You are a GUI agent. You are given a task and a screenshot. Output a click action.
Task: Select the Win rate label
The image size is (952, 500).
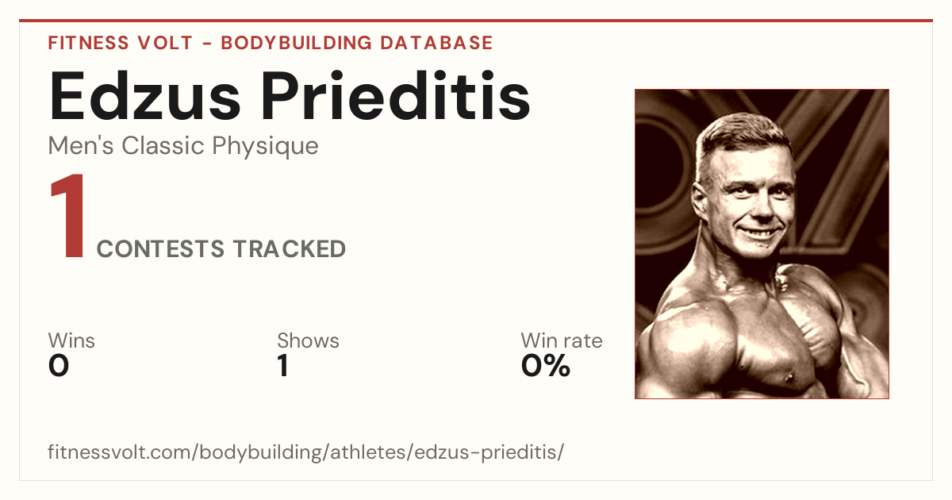(x=562, y=340)
